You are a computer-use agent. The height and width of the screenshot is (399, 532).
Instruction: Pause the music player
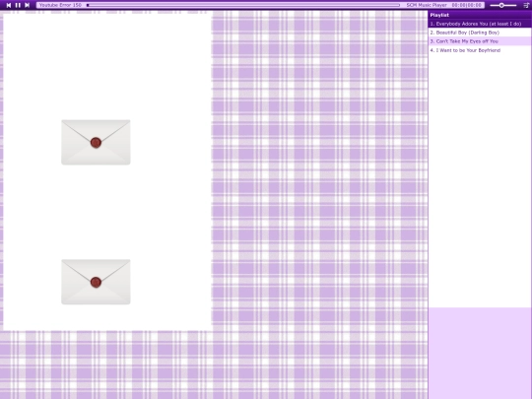pyautogui.click(x=18, y=5)
